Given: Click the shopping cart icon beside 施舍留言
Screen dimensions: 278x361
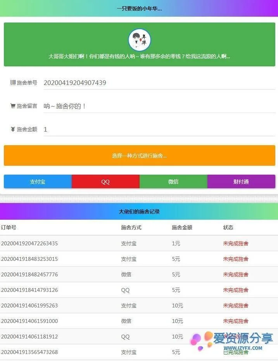Looking at the screenshot, I should pyautogui.click(x=13, y=106).
